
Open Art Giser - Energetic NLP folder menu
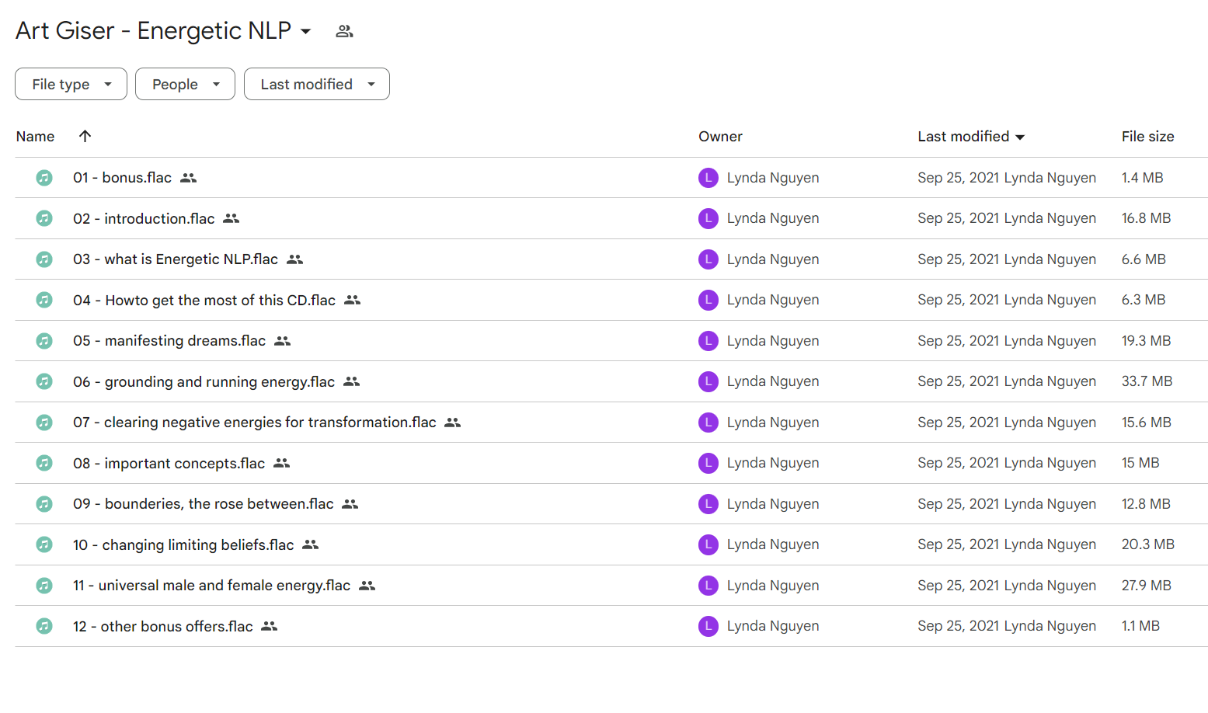coord(306,31)
